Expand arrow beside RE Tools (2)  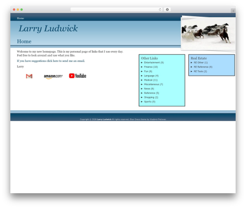[x=191, y=71]
